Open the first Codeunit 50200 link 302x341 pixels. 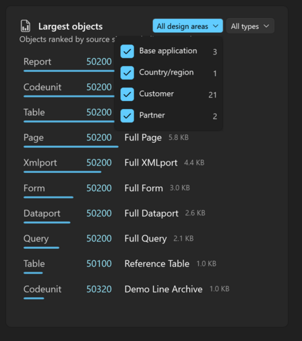(x=99, y=87)
